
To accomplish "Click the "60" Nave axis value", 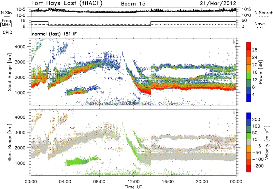I will (244, 20).
